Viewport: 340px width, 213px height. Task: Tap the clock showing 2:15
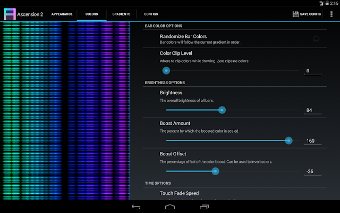coord(334,3)
